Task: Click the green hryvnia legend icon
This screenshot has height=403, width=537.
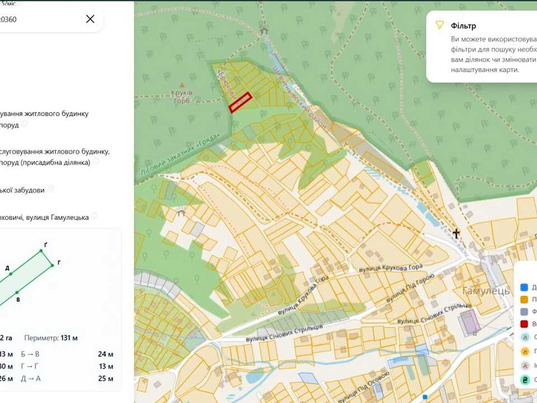Action: (x=525, y=379)
